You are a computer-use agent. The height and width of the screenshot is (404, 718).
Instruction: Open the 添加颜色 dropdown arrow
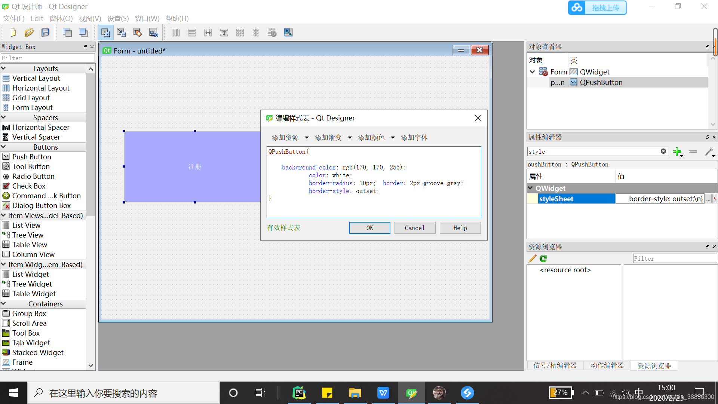pyautogui.click(x=393, y=138)
